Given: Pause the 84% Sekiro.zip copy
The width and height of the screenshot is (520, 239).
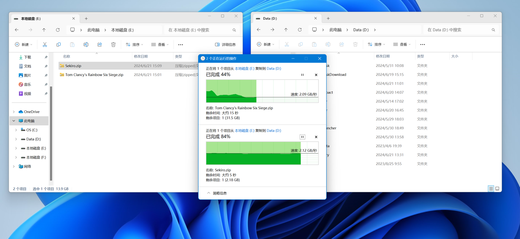Looking at the screenshot, I should (x=303, y=137).
